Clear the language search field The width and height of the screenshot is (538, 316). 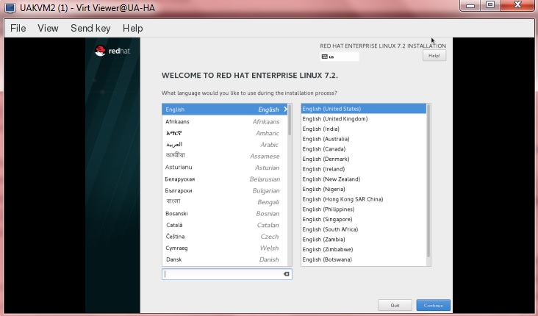pyautogui.click(x=286, y=274)
